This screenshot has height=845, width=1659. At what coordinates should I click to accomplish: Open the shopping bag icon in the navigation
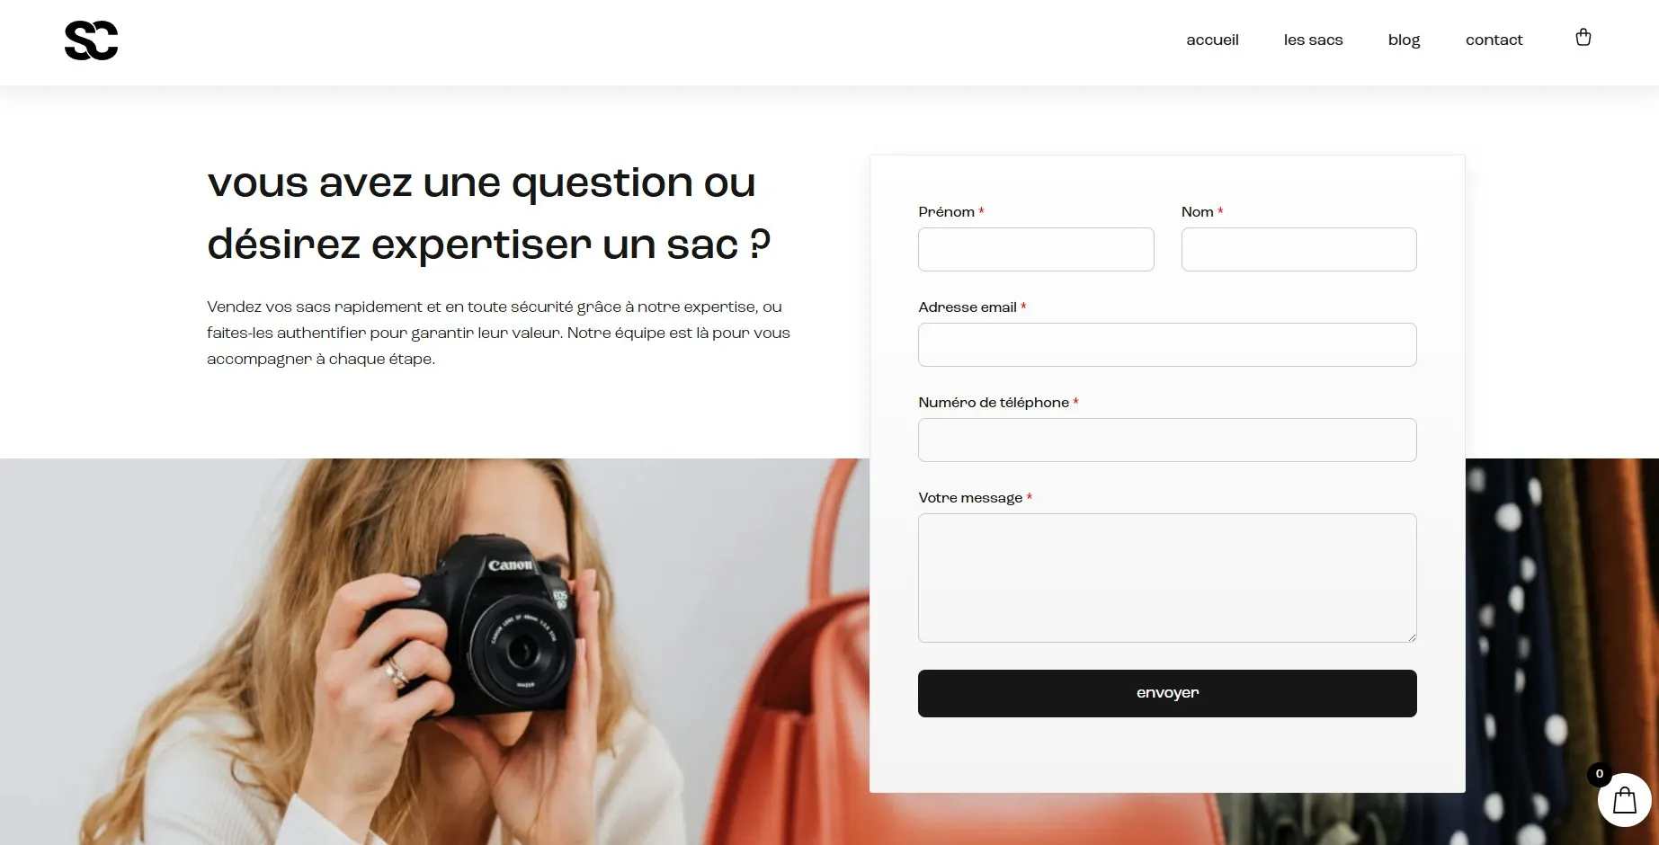(x=1583, y=38)
